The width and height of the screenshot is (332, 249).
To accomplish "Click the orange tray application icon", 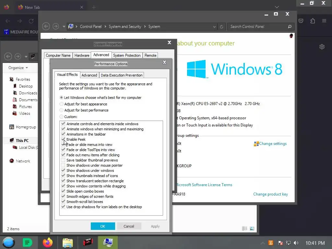I will coord(271,243).
